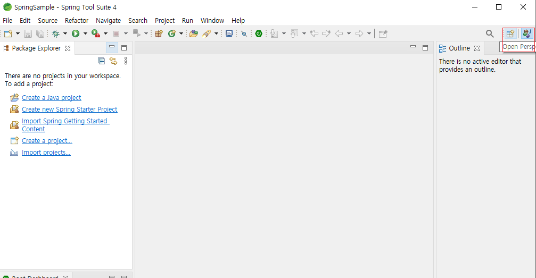Open Package Explorer View Menu dots
Image resolution: width=536 pixels, height=278 pixels.
tap(126, 61)
